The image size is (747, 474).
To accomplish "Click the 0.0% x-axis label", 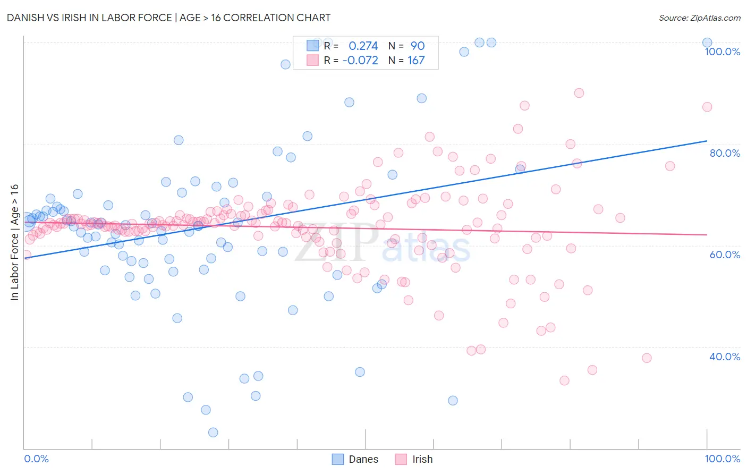I will pos(36,459).
